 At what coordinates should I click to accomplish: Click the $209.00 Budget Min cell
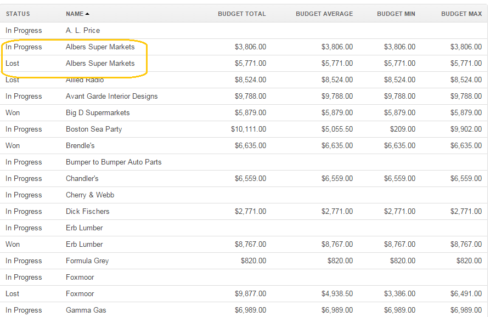402,129
